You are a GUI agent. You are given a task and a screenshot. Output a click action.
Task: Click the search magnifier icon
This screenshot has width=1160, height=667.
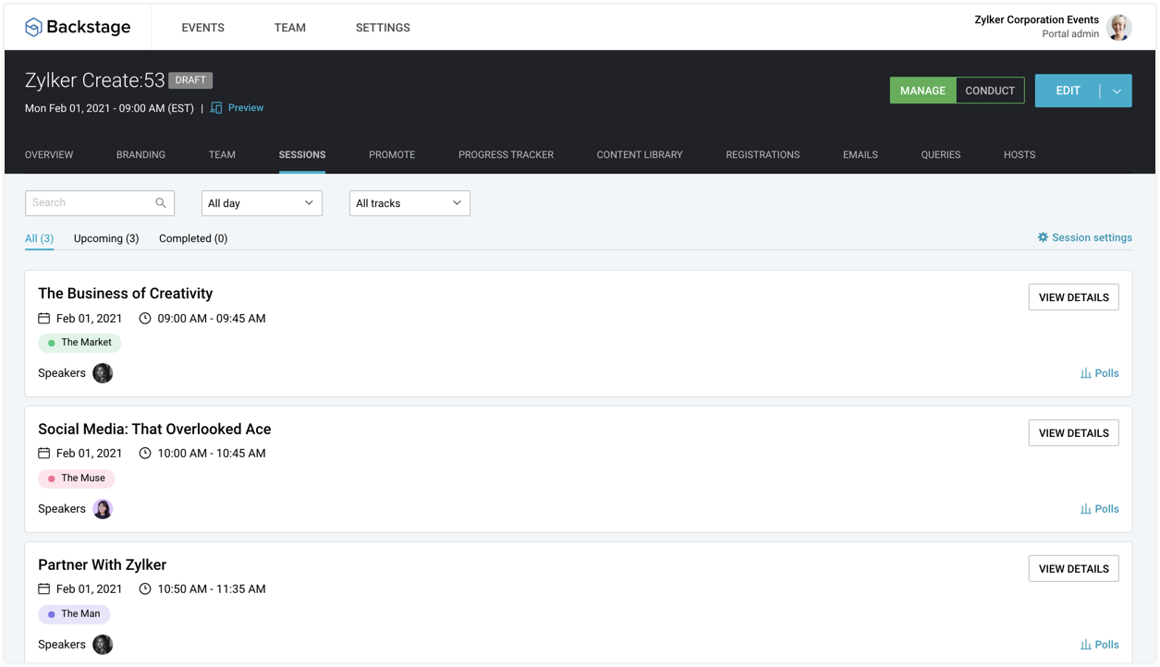[159, 202]
